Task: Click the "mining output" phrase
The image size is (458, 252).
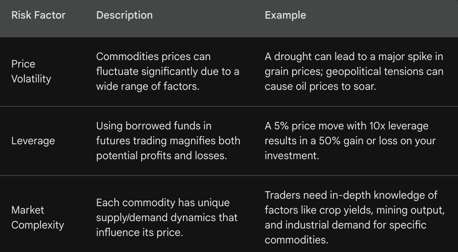Action: (x=410, y=210)
